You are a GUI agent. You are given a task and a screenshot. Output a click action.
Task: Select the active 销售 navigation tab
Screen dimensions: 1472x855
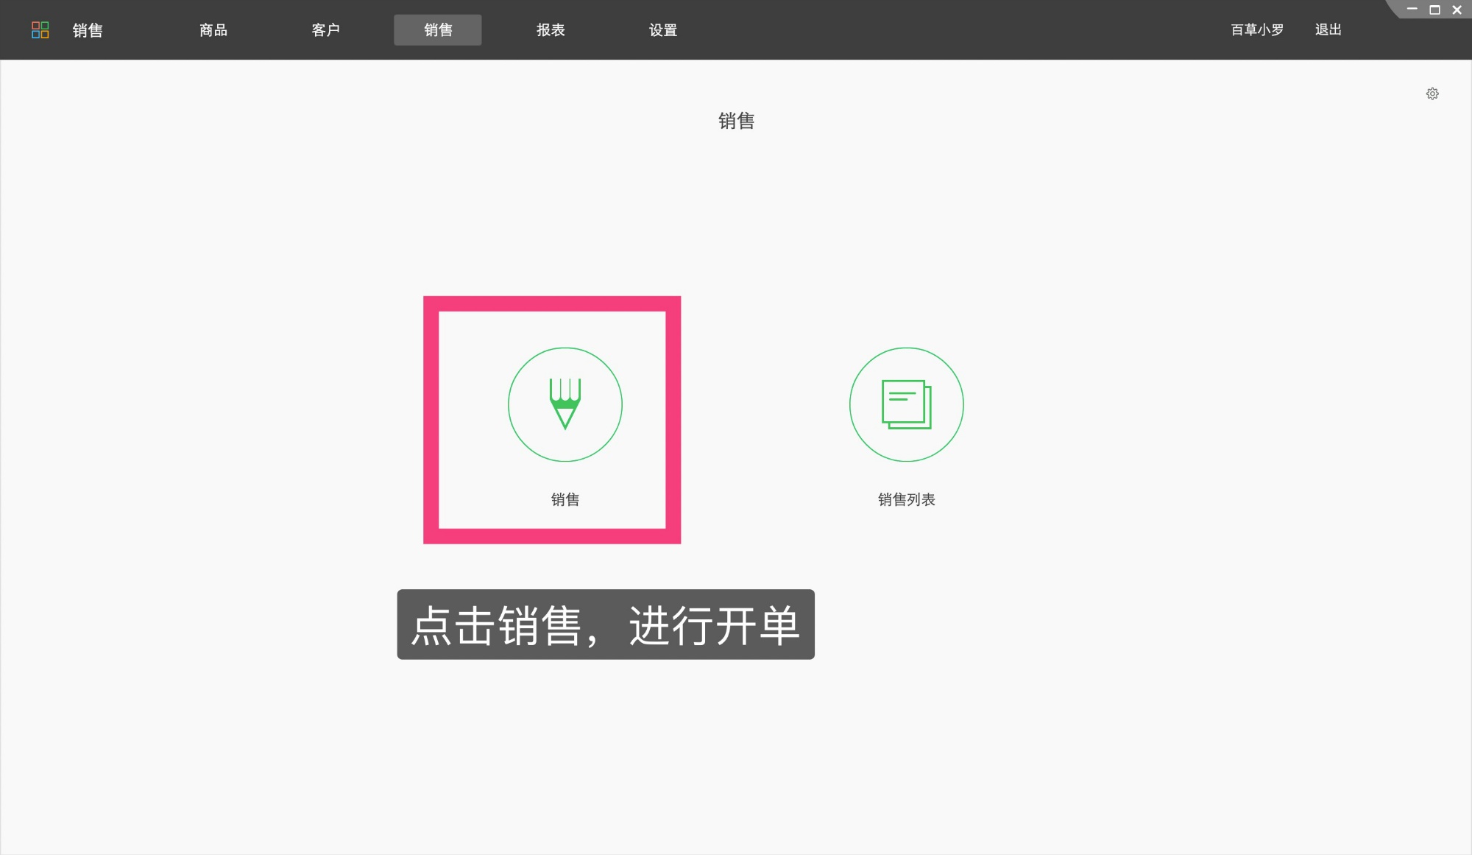[x=438, y=29]
